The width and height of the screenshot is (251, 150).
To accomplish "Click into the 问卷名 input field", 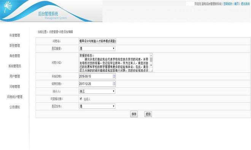I will [97, 41].
